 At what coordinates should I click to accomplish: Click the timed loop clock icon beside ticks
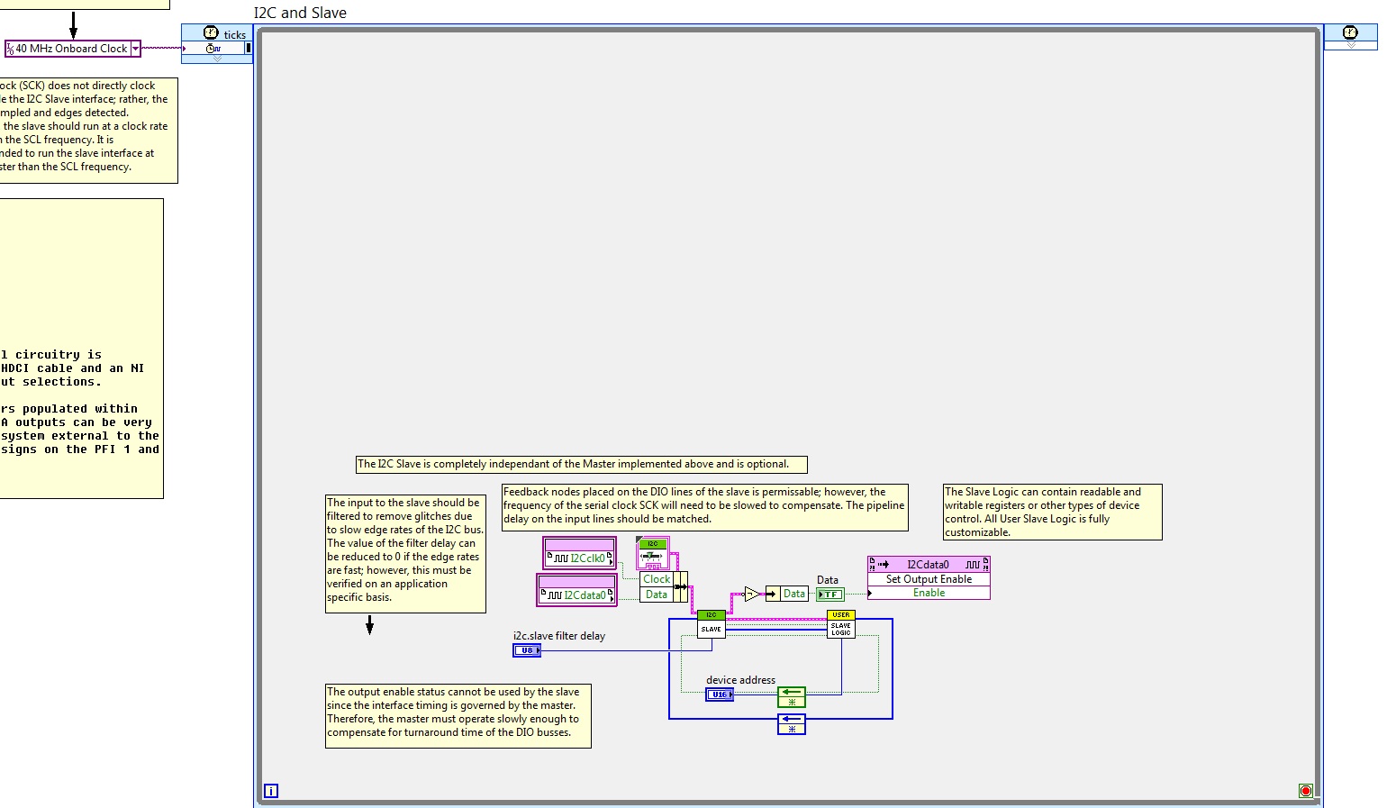tap(211, 33)
